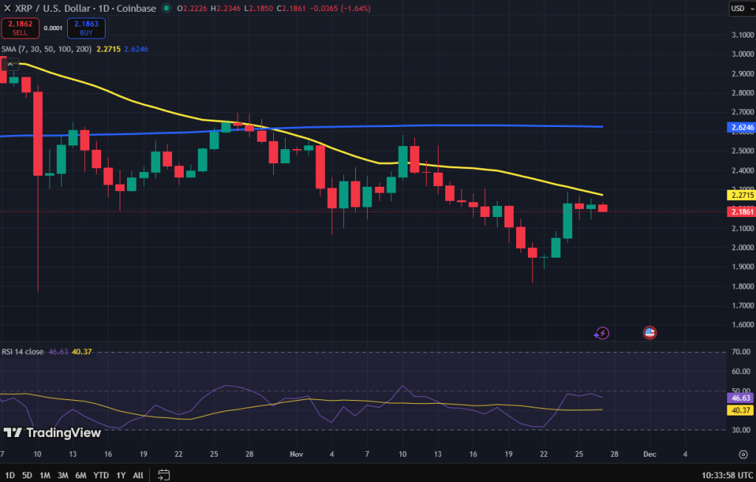Viewport: 756px width, 482px height.
Task: Collapse the indicator legend arrow
Action: click(10, 65)
